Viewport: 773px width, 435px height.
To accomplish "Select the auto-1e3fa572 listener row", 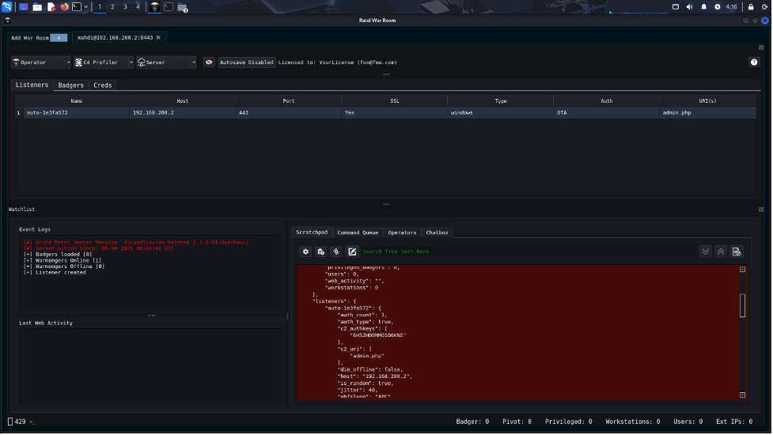I will click(x=385, y=113).
